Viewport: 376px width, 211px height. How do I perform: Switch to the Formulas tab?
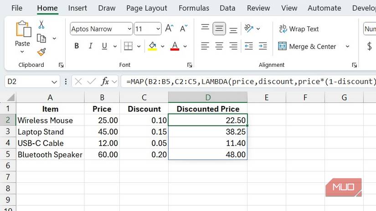(194, 8)
